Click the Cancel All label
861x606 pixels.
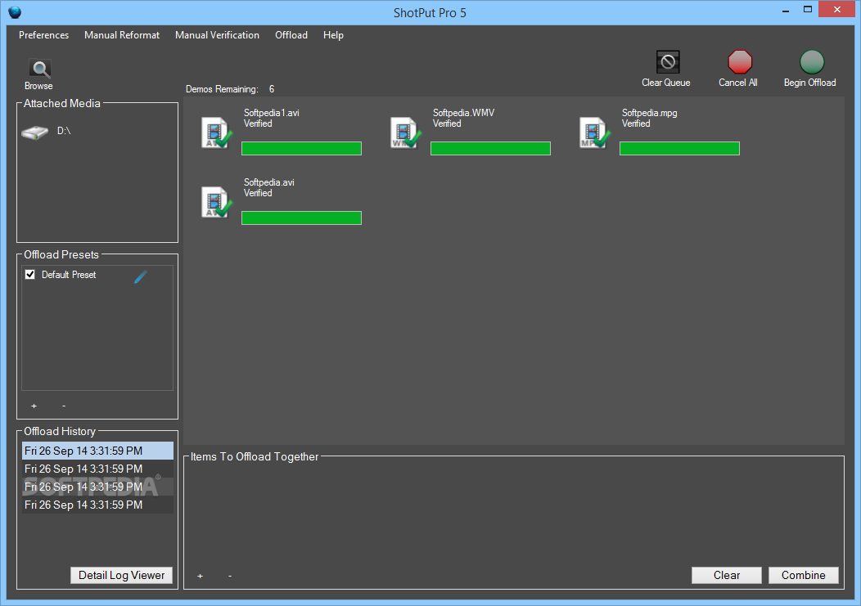click(738, 83)
